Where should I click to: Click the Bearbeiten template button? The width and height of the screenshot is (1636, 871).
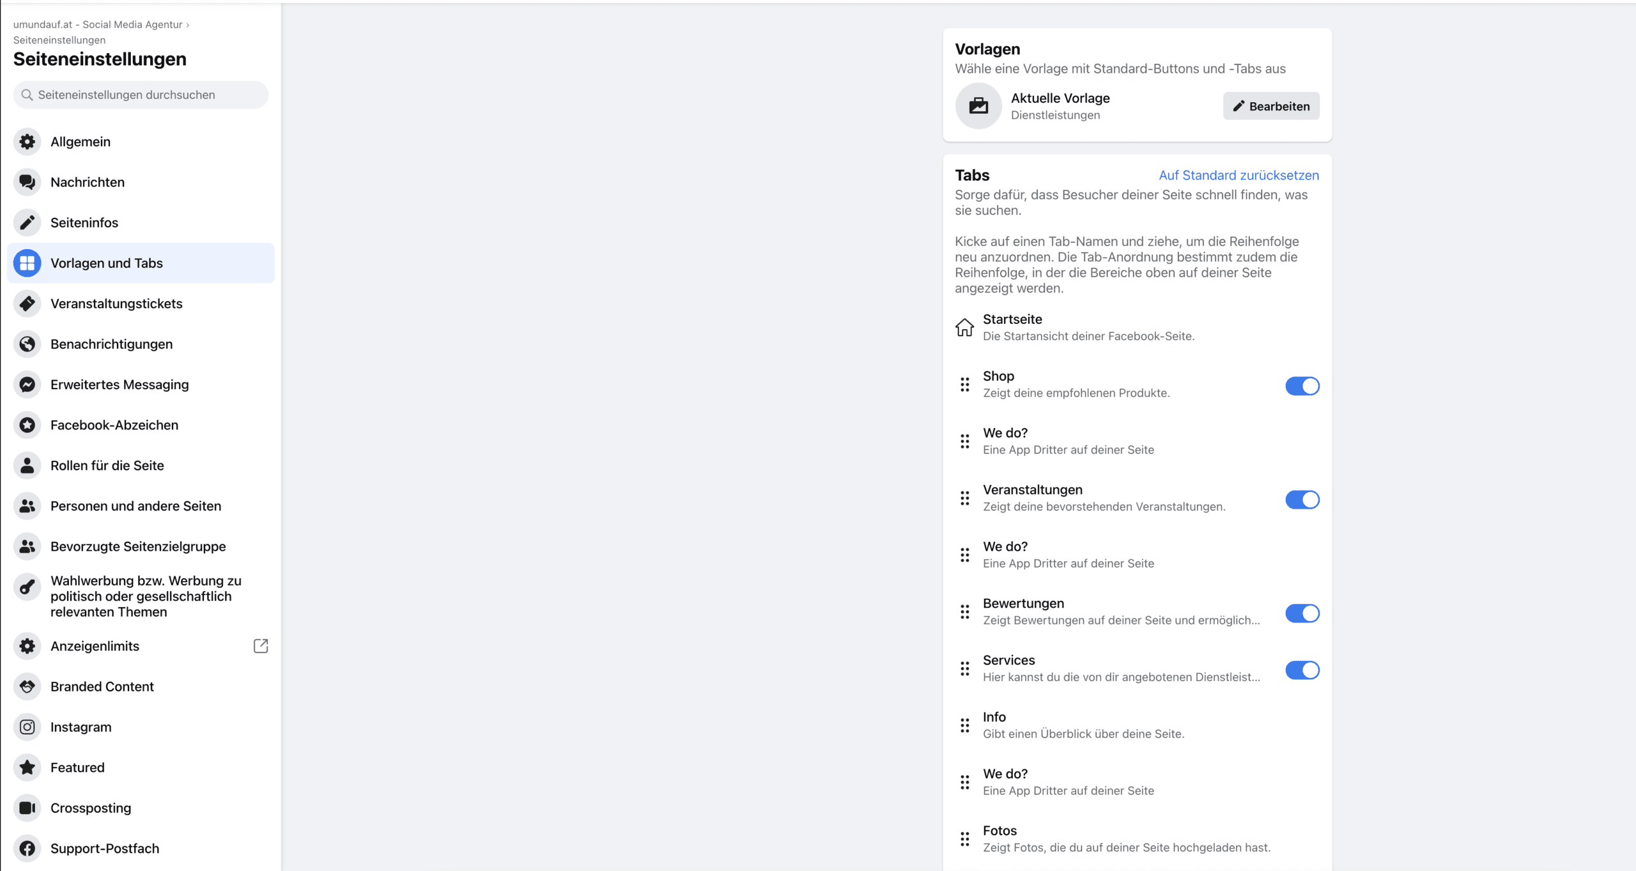(x=1271, y=106)
